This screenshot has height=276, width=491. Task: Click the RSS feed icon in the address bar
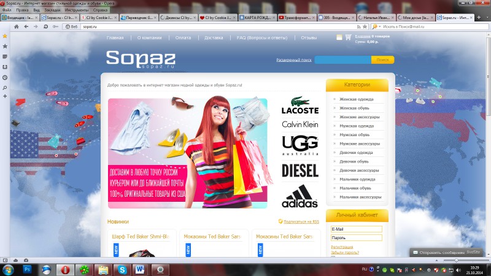(358, 27)
